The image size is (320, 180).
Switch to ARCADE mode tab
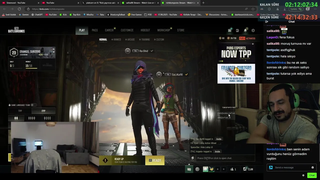pos(130,39)
